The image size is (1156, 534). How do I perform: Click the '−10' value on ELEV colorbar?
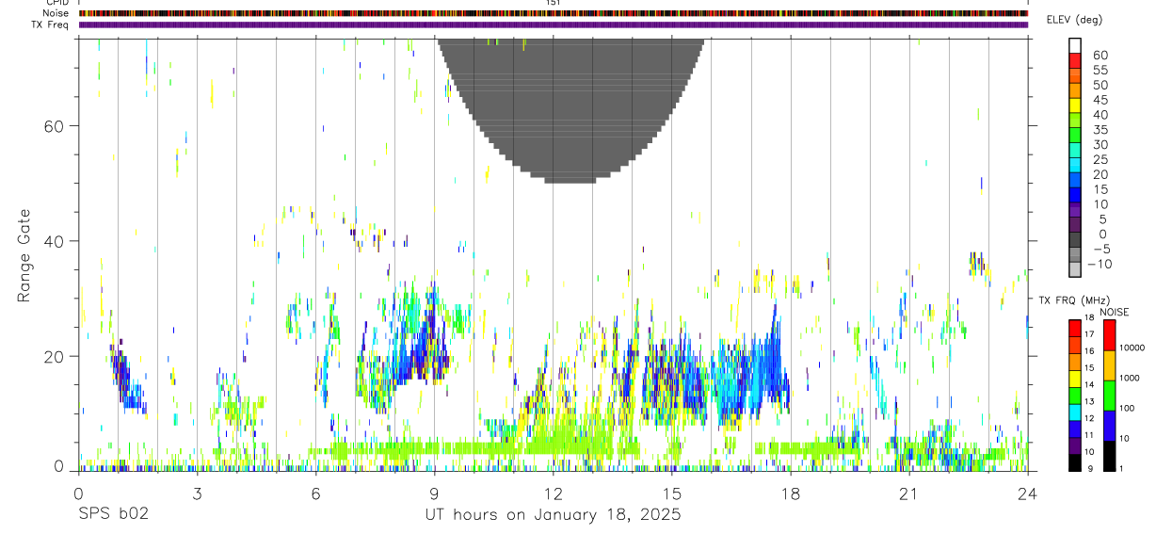coord(1100,265)
